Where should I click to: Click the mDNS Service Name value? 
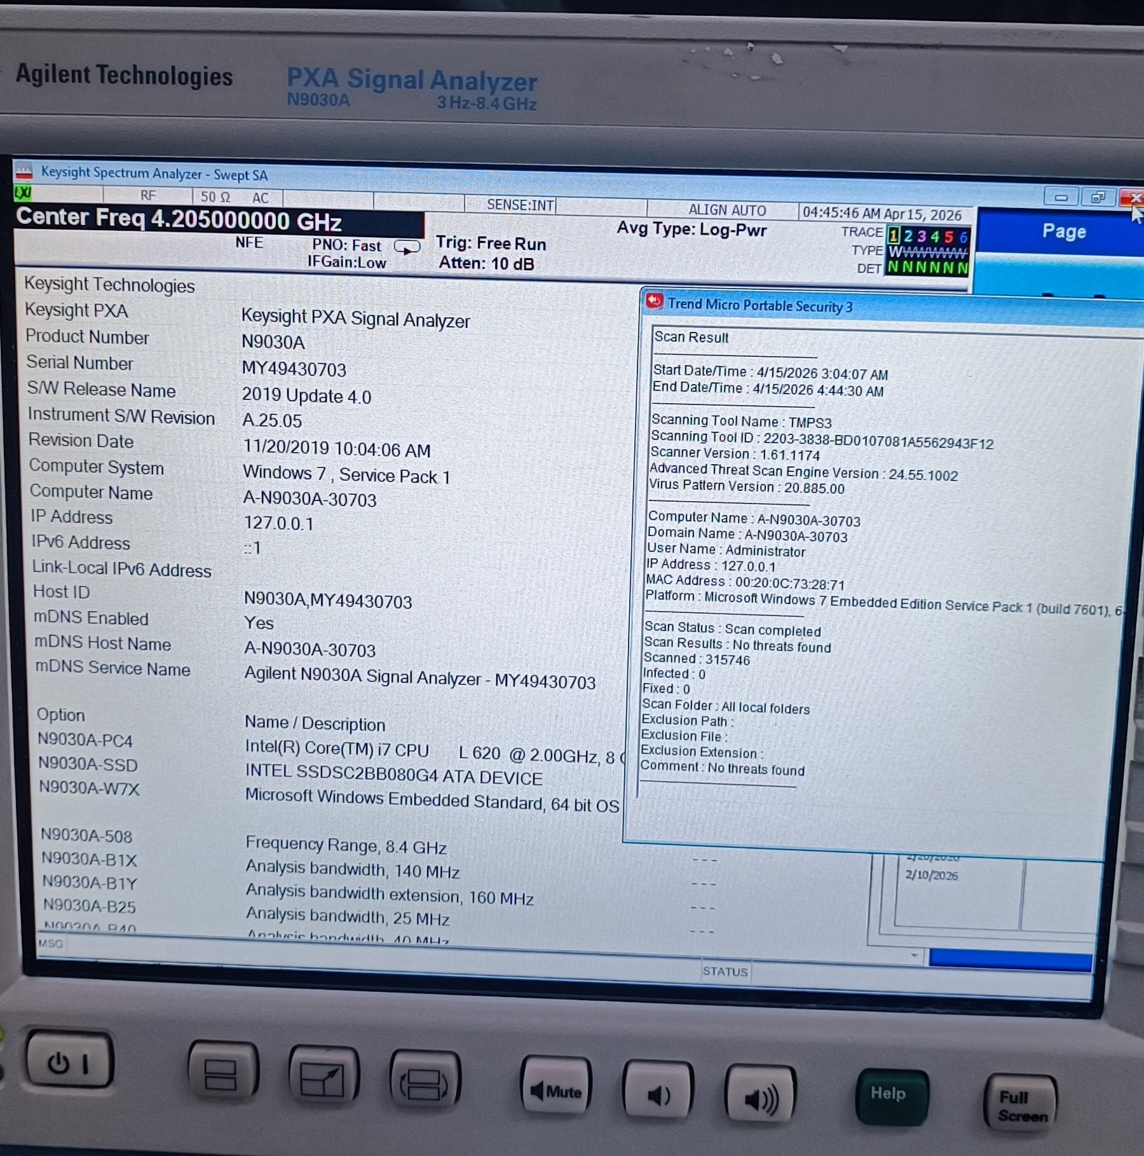point(420,678)
